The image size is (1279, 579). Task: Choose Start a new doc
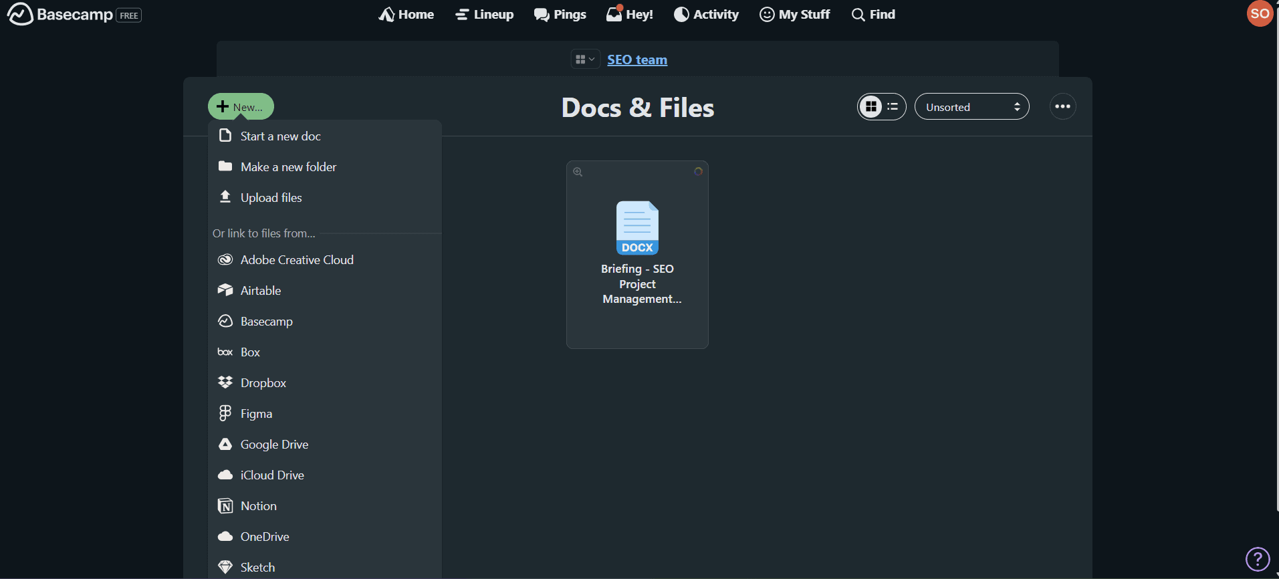pos(280,136)
